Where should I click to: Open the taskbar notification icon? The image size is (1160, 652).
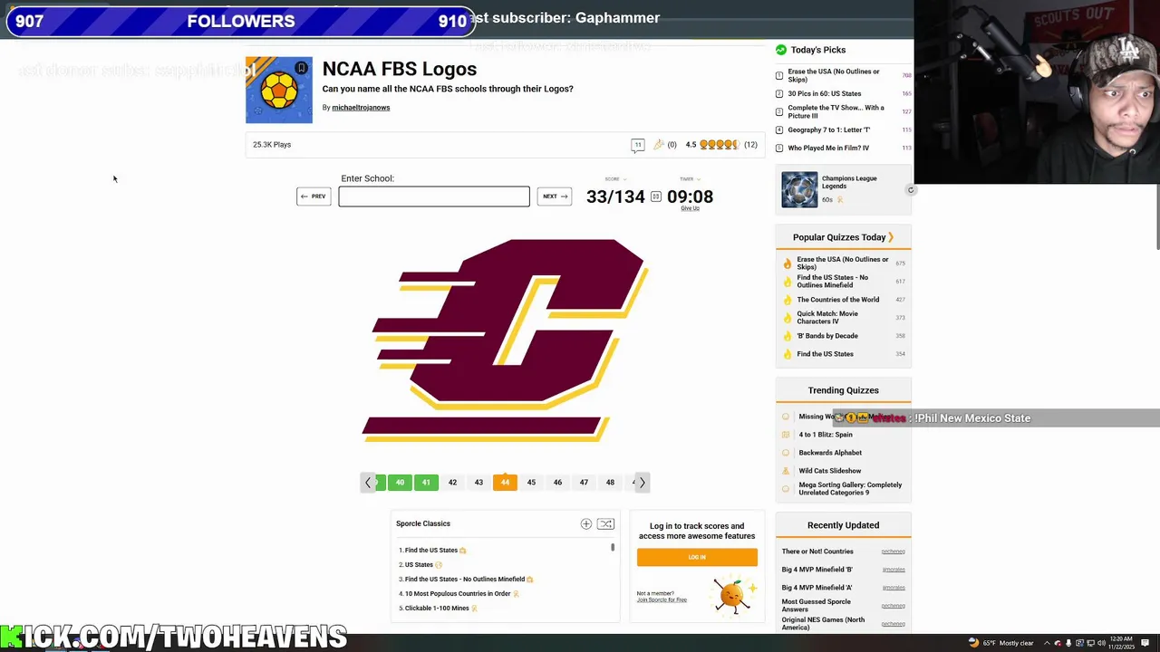click(x=1145, y=643)
